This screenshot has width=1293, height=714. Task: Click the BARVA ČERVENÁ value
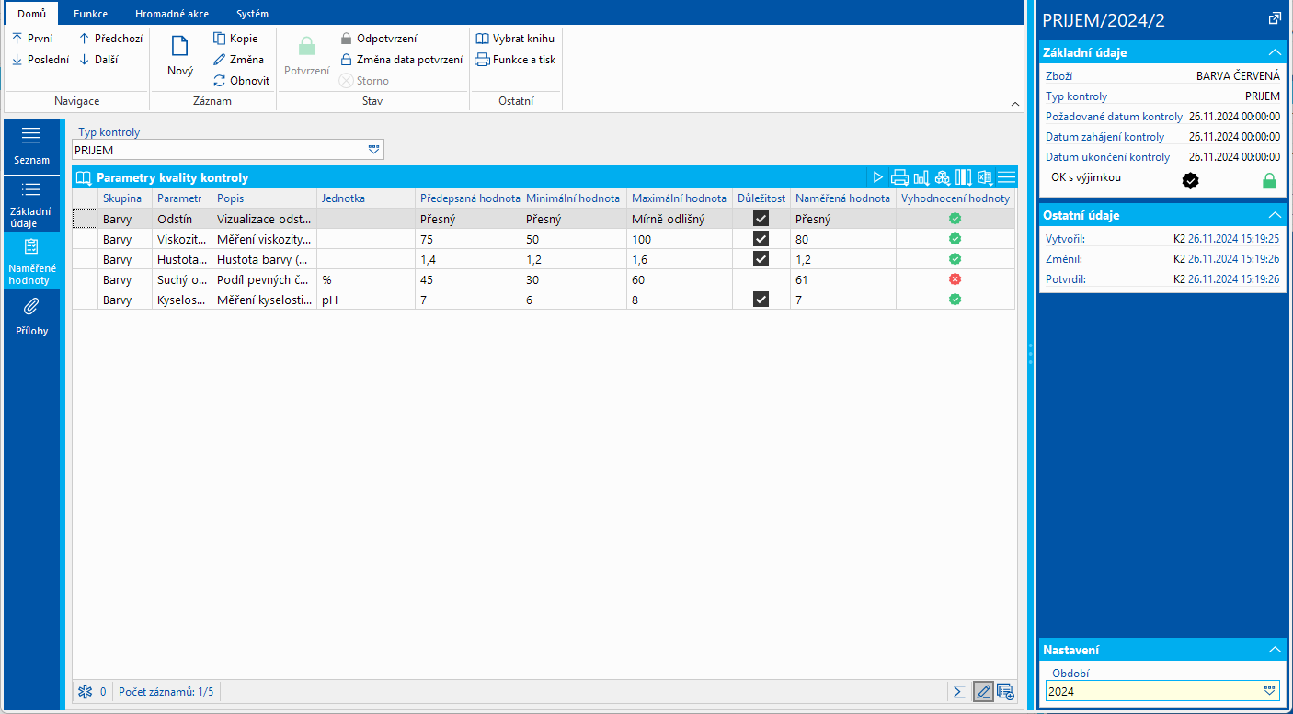[1238, 76]
